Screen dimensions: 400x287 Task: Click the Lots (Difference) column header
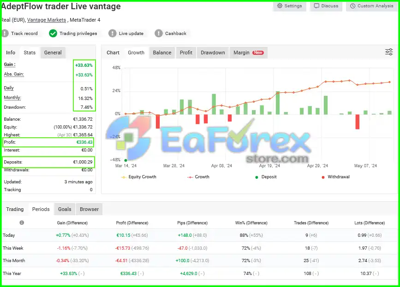click(x=370, y=223)
